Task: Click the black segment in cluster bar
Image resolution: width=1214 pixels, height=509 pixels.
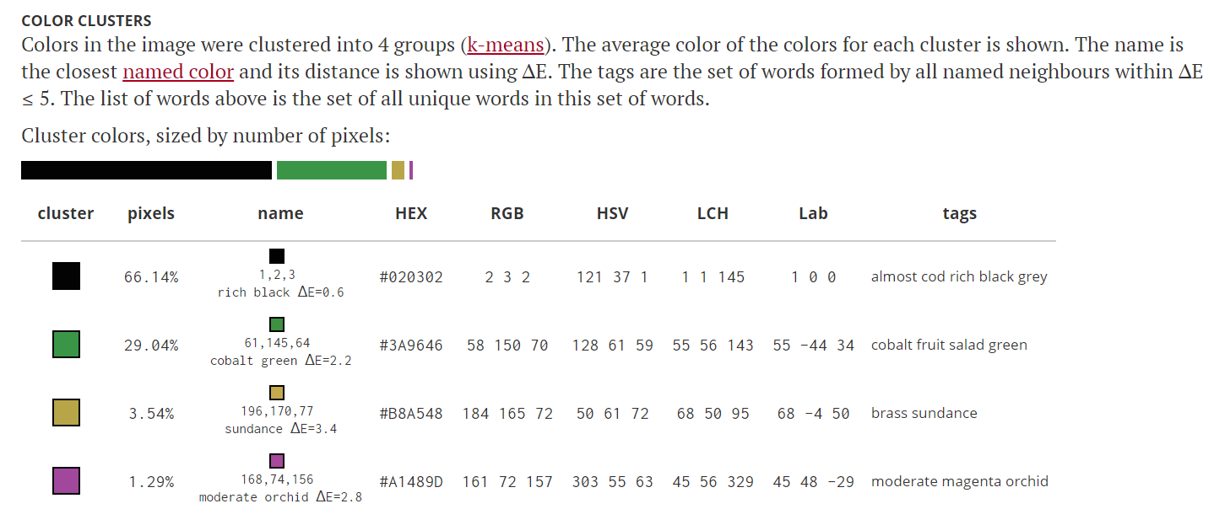Action: (147, 170)
